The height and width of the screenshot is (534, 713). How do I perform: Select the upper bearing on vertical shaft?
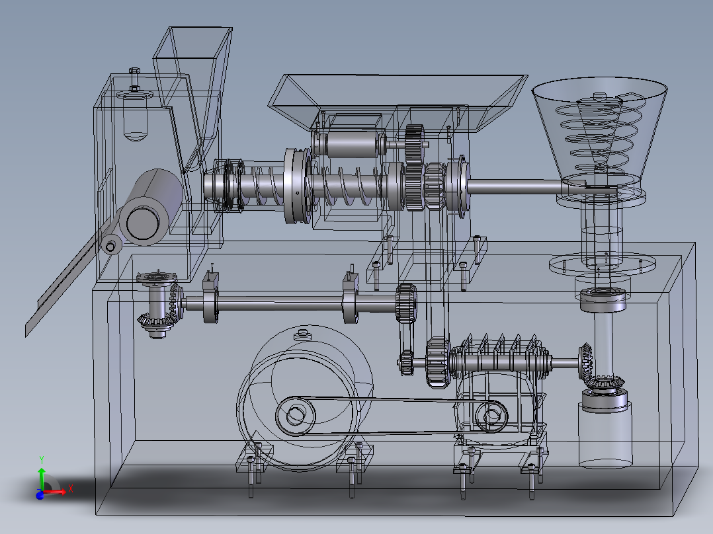tap(603, 300)
